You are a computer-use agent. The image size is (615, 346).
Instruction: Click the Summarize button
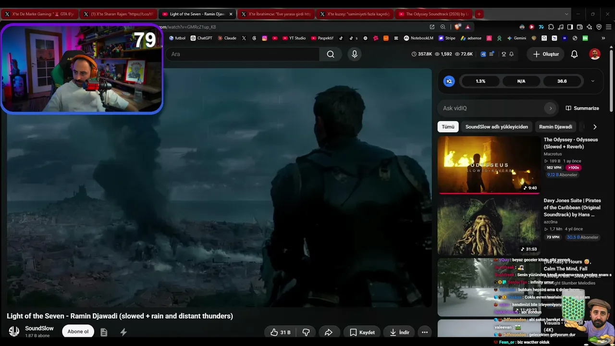(582, 108)
